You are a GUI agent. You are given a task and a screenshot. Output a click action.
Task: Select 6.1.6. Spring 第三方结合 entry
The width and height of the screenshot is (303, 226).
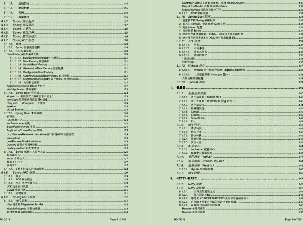click(x=64, y=36)
